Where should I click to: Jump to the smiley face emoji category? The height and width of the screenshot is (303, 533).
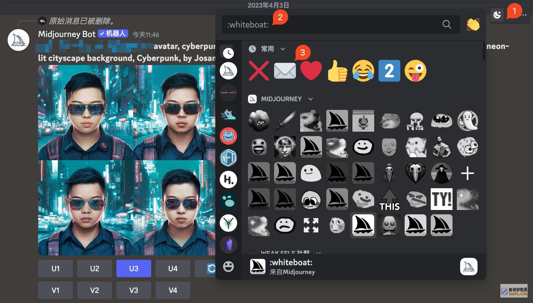click(228, 267)
